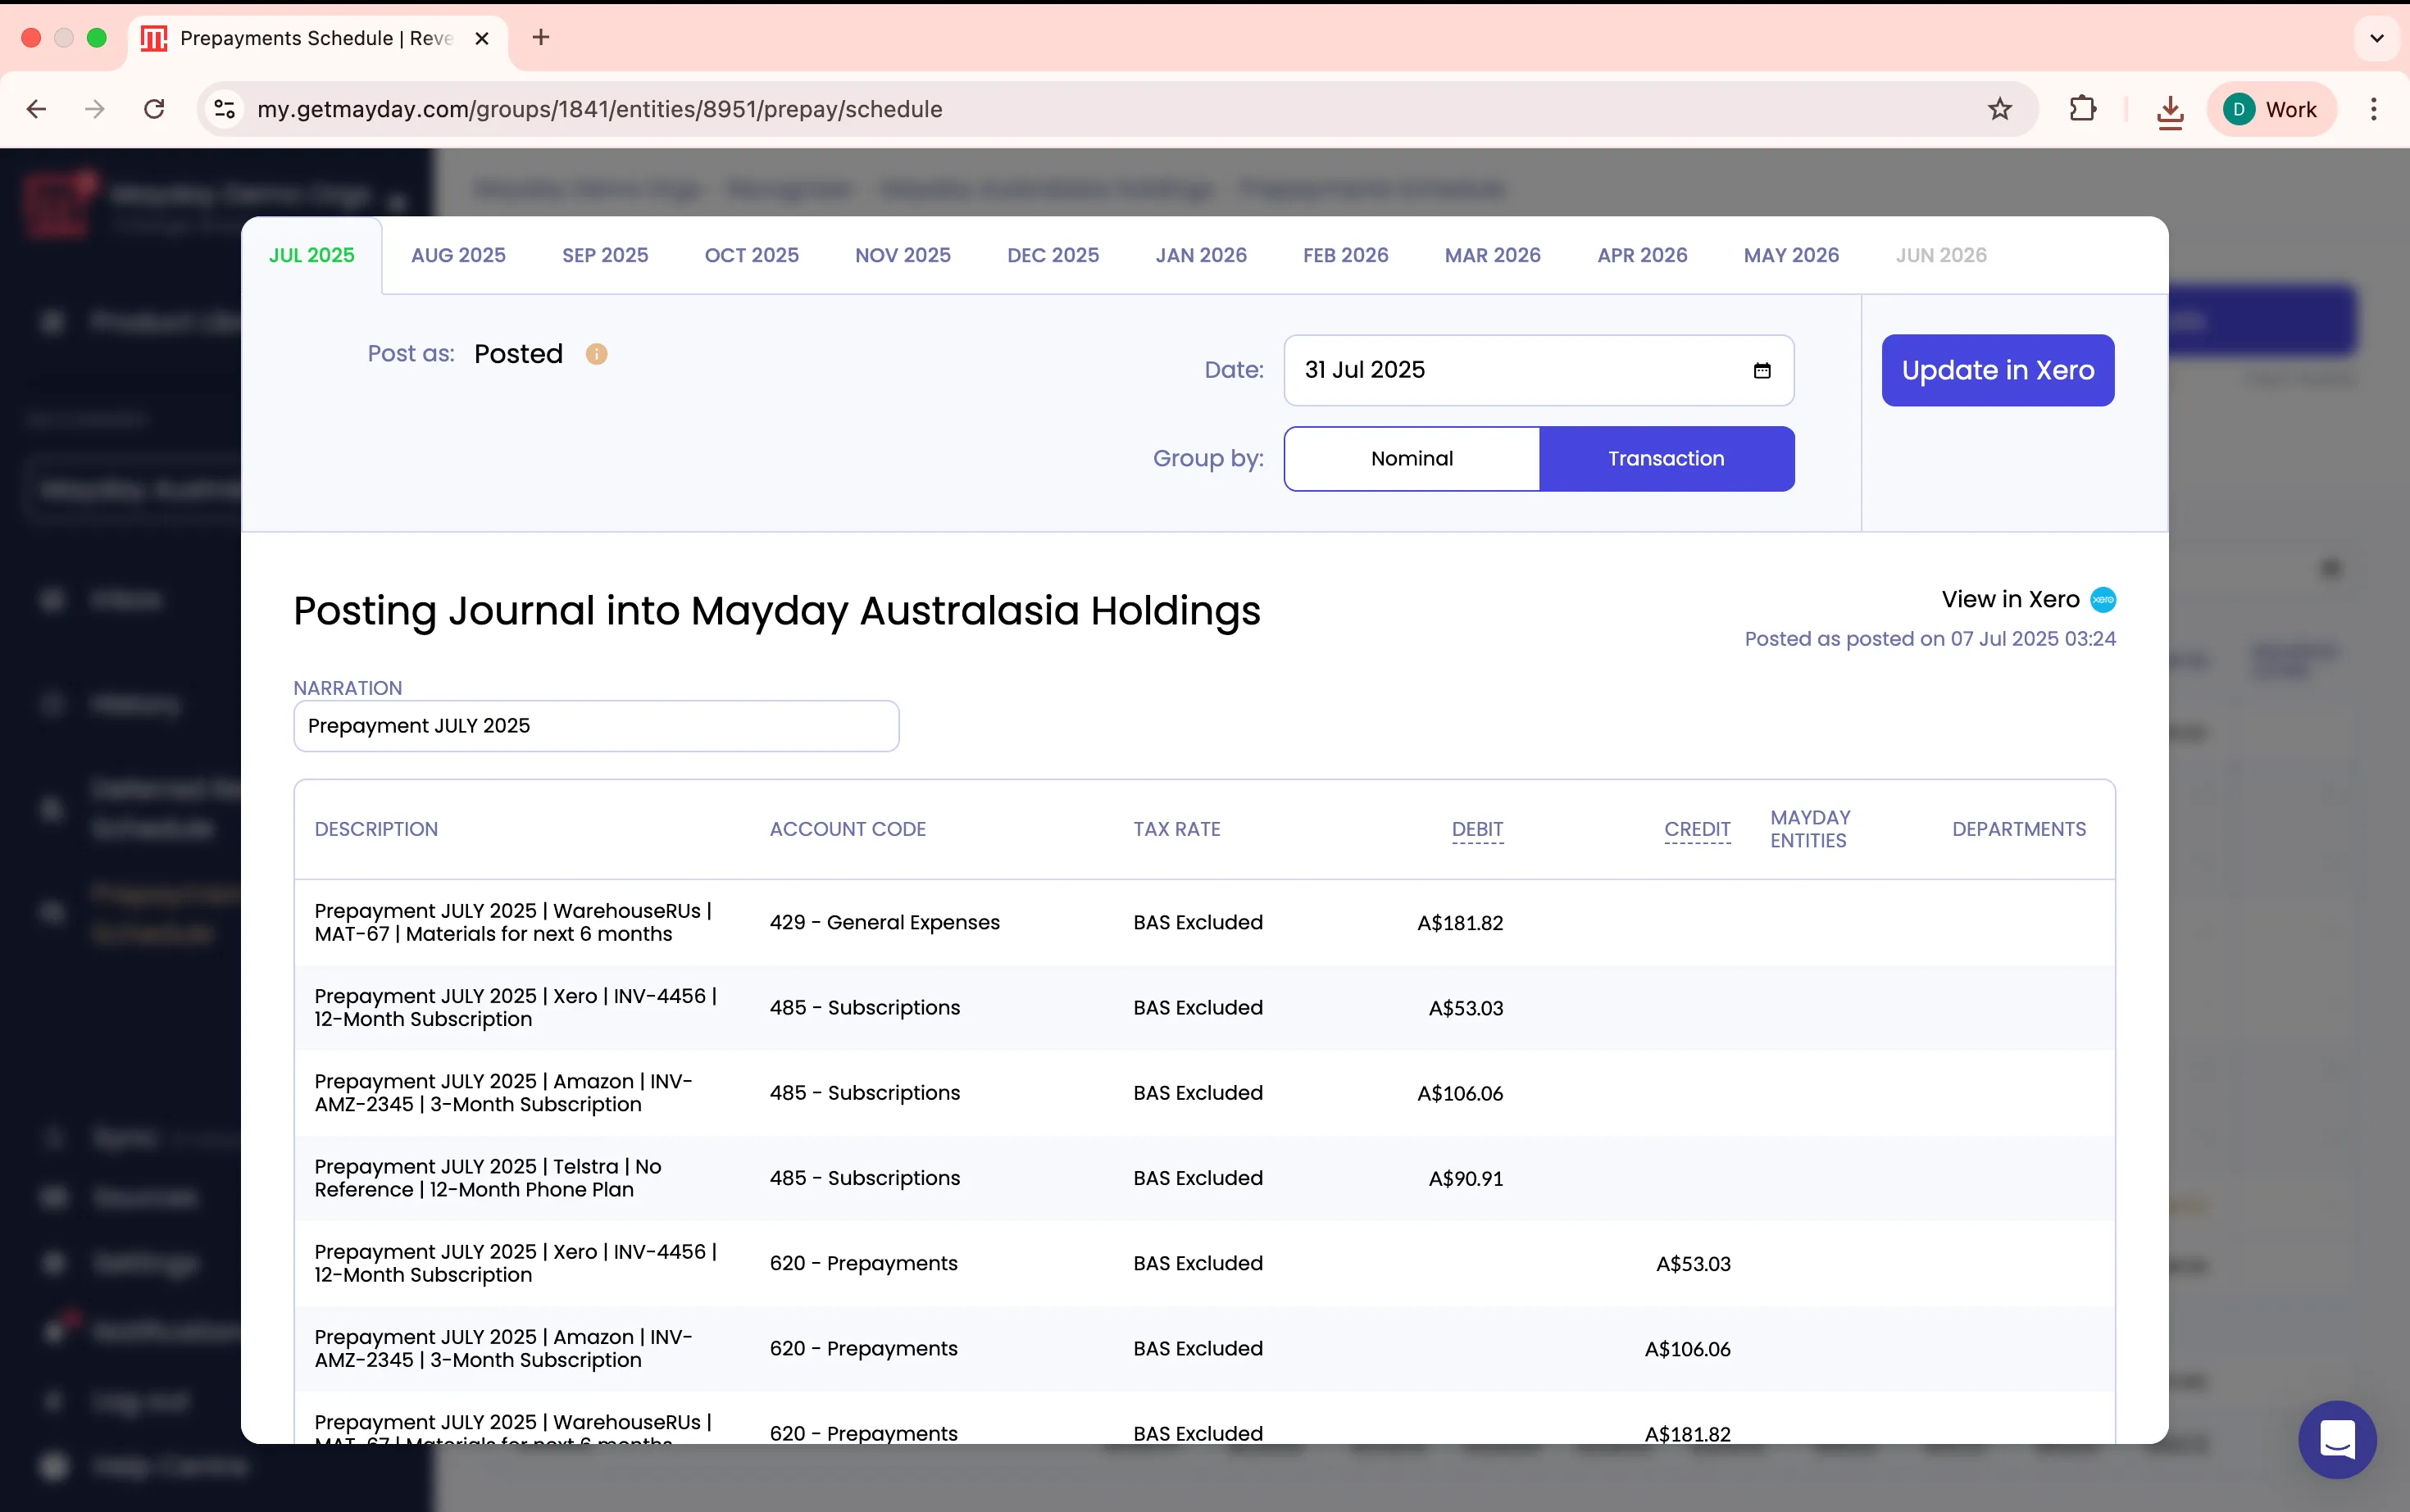
Task: Group journal lines by Nominal
Action: click(x=1411, y=459)
